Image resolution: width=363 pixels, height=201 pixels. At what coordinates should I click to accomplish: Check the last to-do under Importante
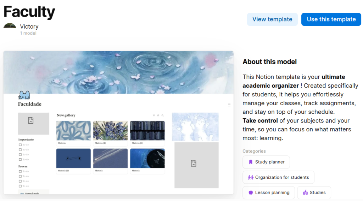click(20, 159)
